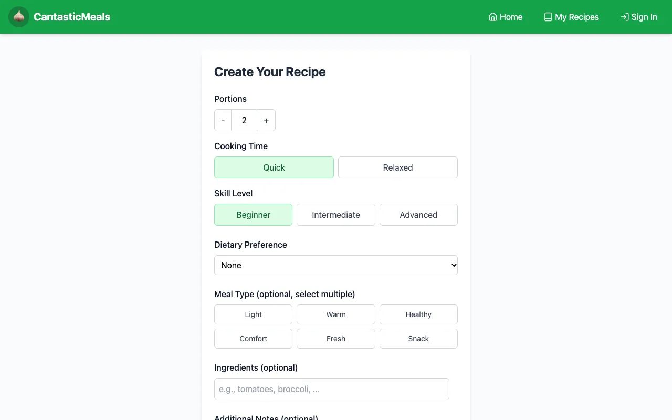The width and height of the screenshot is (672, 420).
Task: Click the CantasticMeals brand name
Action: point(72,17)
